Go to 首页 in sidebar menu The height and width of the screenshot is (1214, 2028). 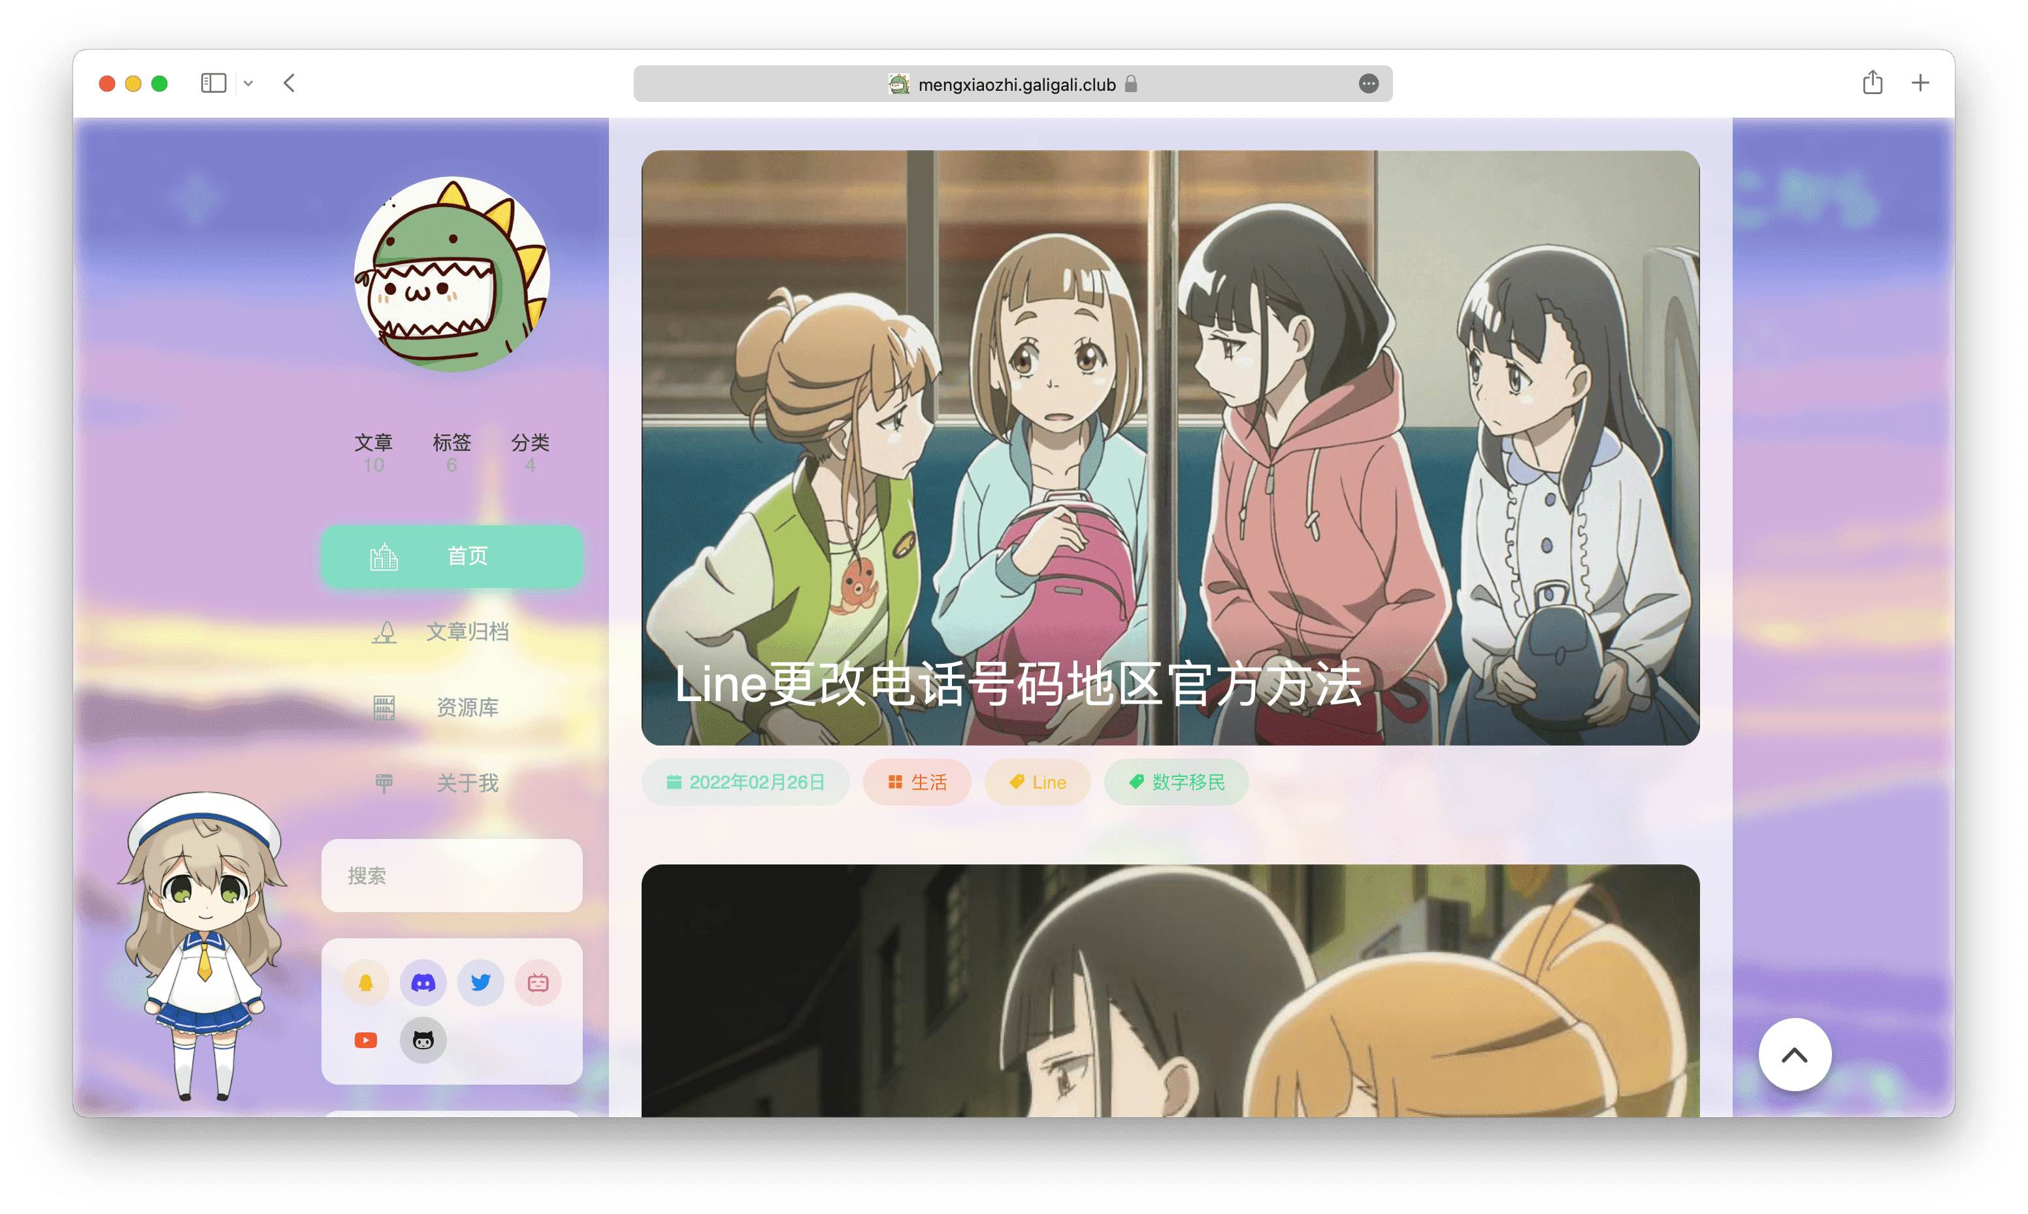(x=451, y=556)
